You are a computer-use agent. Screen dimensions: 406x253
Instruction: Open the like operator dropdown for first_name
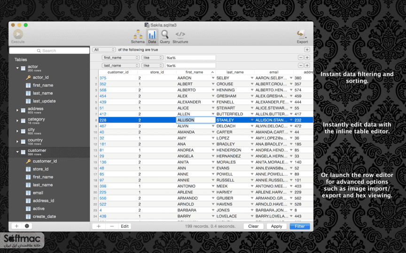tap(152, 58)
